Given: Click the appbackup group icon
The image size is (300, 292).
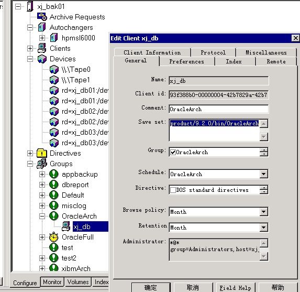Looking at the screenshot, I should pos(54,174).
